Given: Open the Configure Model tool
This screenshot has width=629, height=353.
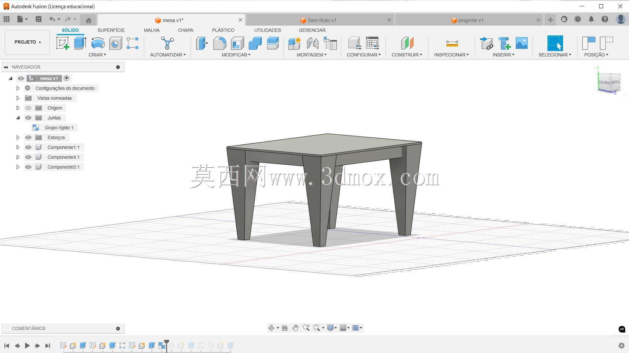Looking at the screenshot, I should tap(355, 43).
